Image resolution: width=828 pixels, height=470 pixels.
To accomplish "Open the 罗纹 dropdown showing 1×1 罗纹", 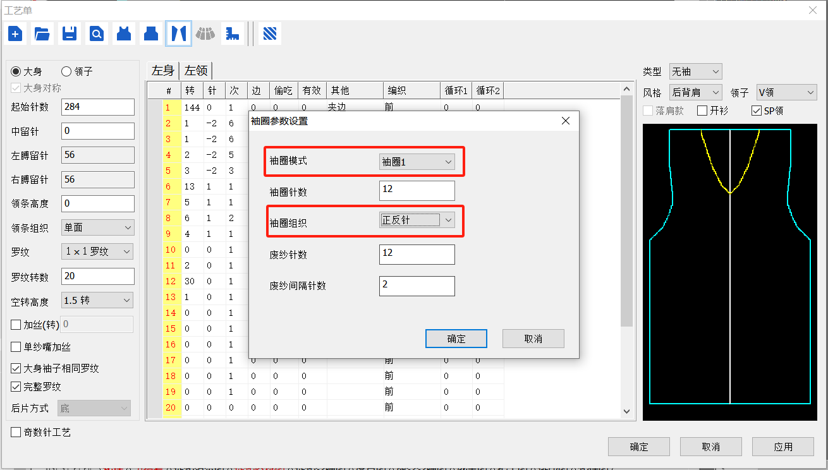I will click(97, 251).
